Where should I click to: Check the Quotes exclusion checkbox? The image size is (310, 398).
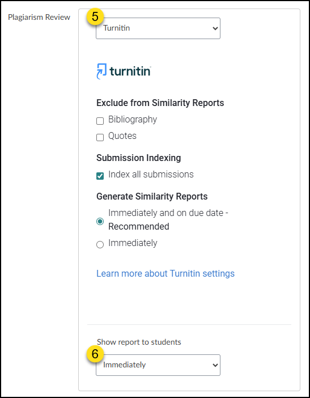(100, 137)
